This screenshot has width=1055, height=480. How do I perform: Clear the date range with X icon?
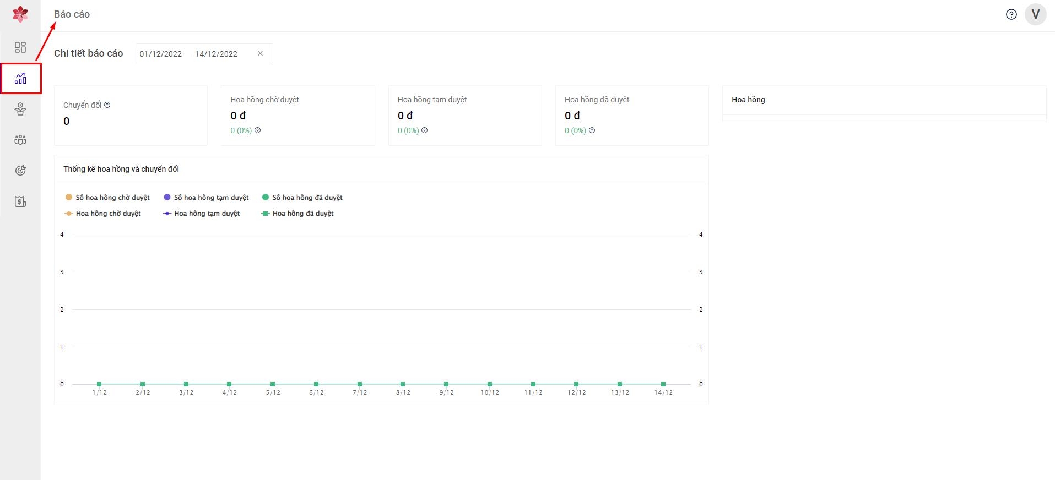[260, 53]
